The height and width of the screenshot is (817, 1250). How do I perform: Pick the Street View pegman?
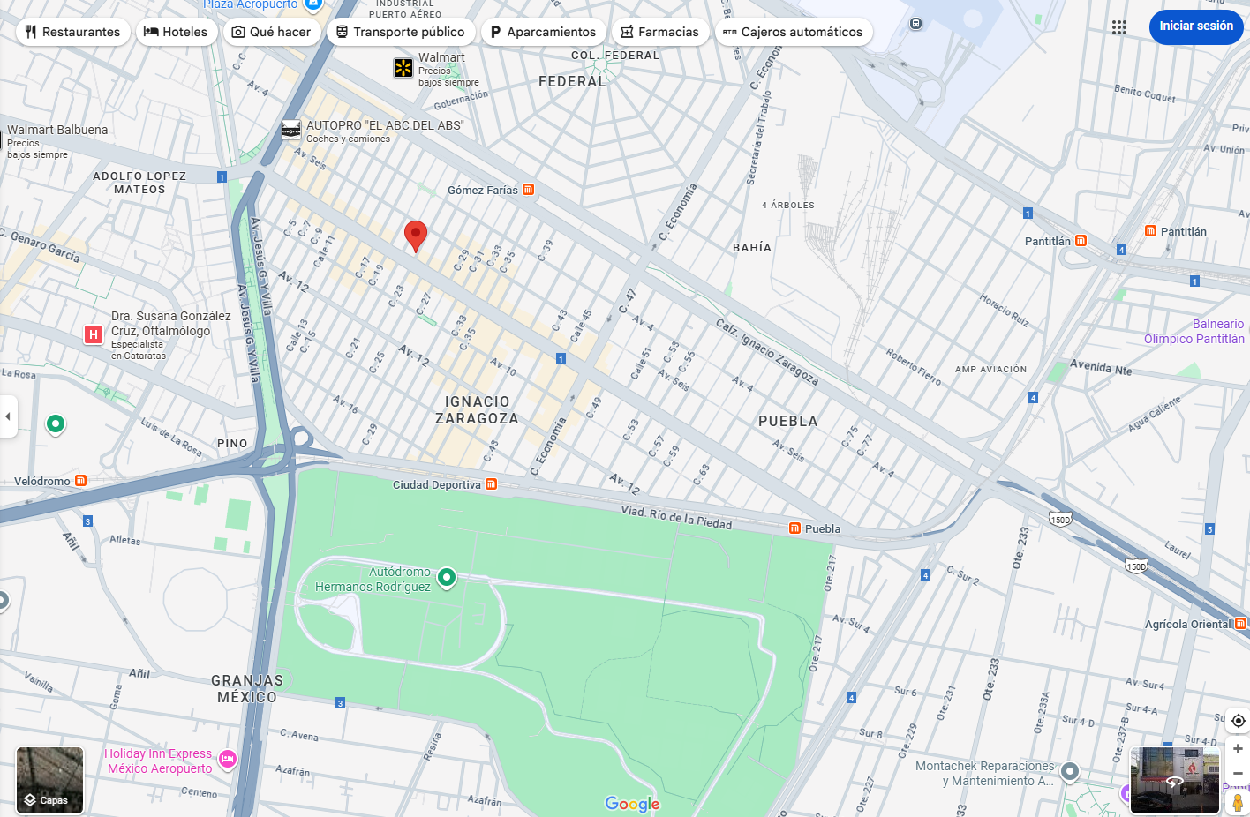pos(1239,803)
